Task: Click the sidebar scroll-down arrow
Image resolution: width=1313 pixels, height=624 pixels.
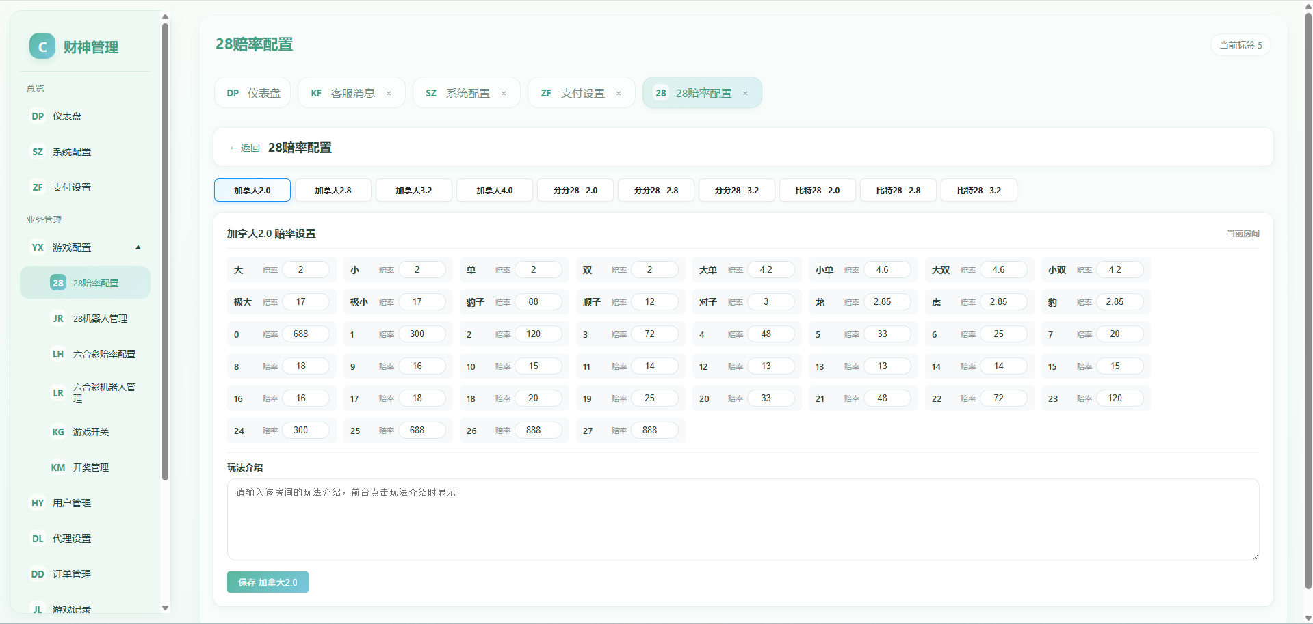Action: pos(165,608)
